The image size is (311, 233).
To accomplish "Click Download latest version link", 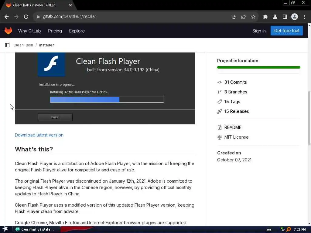I will (39, 135).
